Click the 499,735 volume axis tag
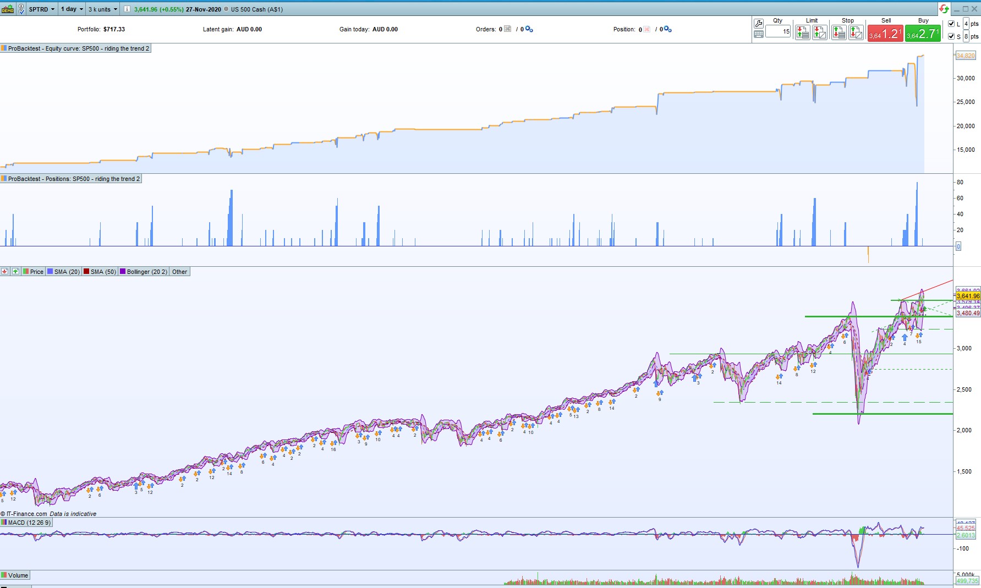981x588 pixels. 967,581
